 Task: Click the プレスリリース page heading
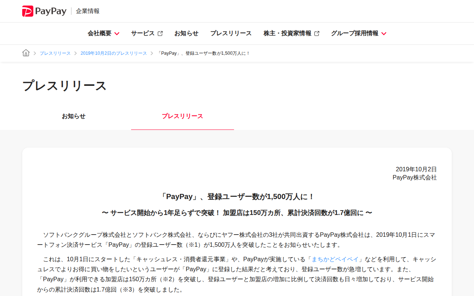point(64,86)
